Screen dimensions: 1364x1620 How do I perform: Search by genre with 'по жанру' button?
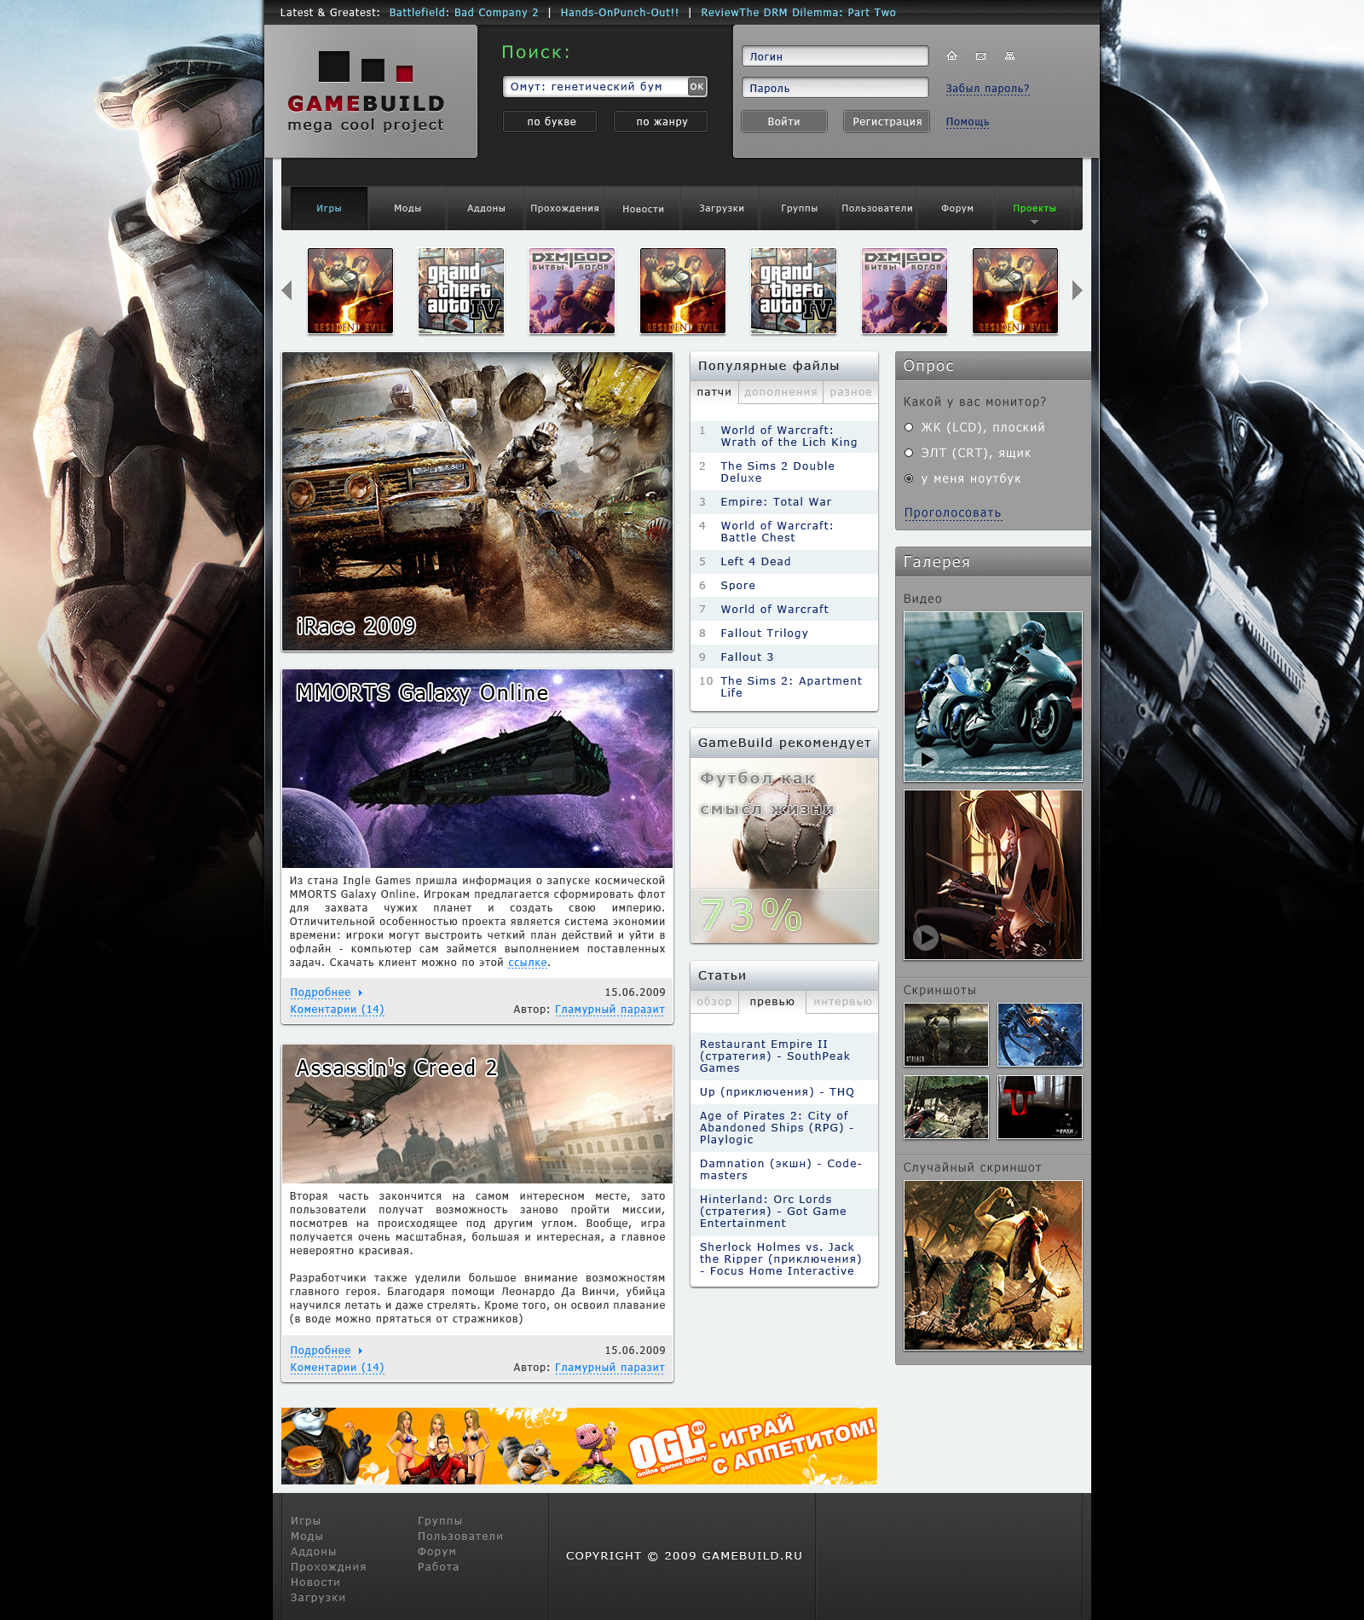(x=662, y=122)
